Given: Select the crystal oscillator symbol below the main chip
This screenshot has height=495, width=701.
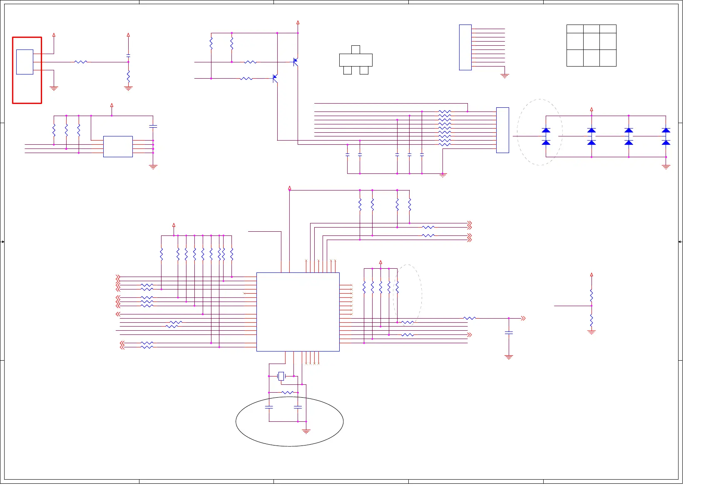Looking at the screenshot, I should click(281, 376).
